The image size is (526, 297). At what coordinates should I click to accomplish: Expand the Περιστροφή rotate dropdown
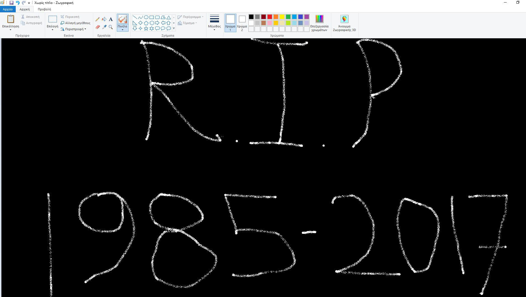[x=75, y=29]
